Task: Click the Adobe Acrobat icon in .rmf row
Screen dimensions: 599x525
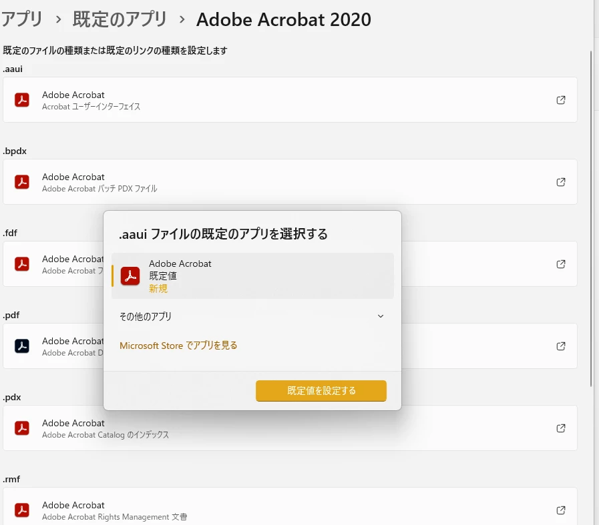Action: (x=22, y=510)
